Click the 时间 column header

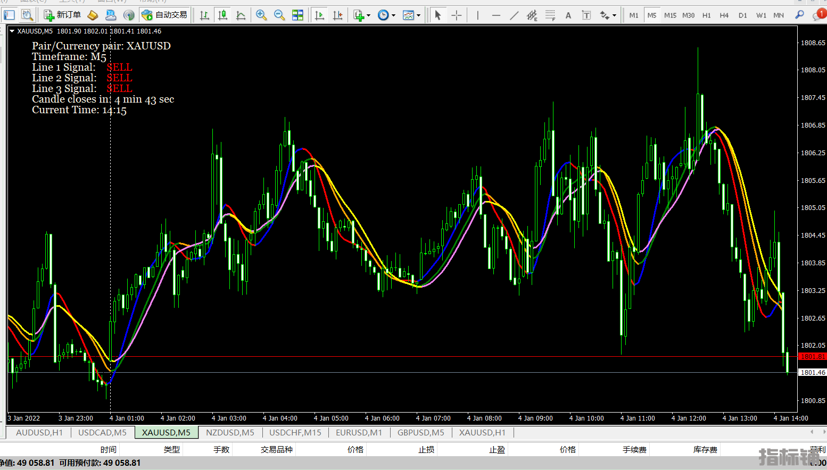(109, 450)
